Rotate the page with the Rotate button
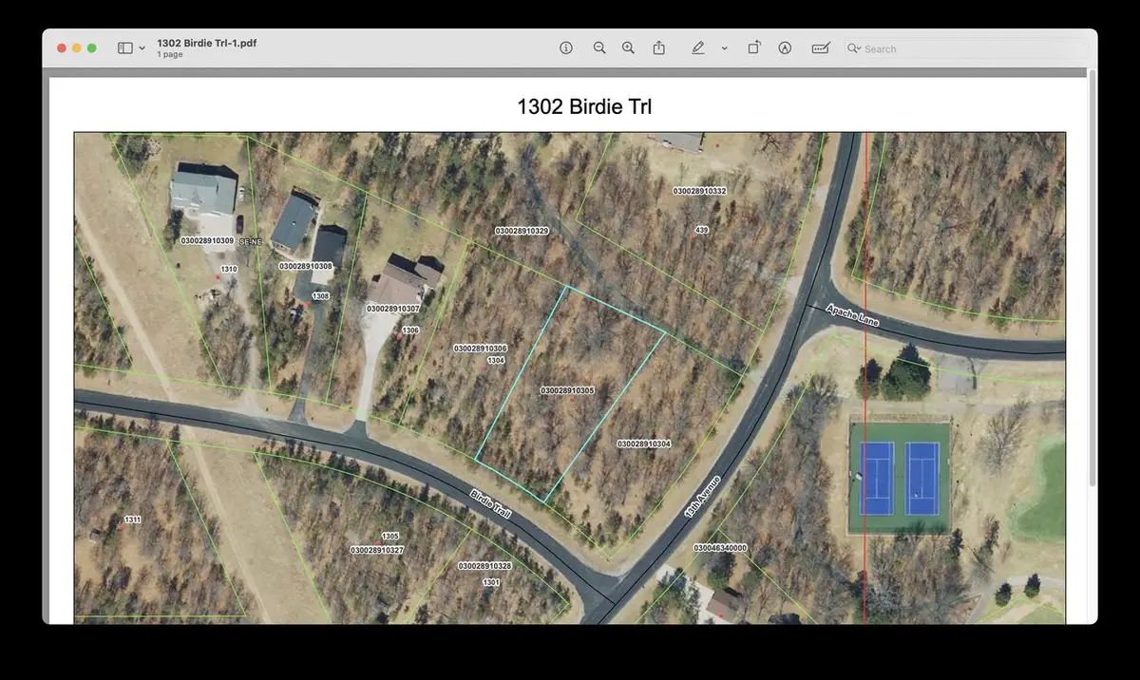This screenshot has height=680, width=1140. (753, 47)
